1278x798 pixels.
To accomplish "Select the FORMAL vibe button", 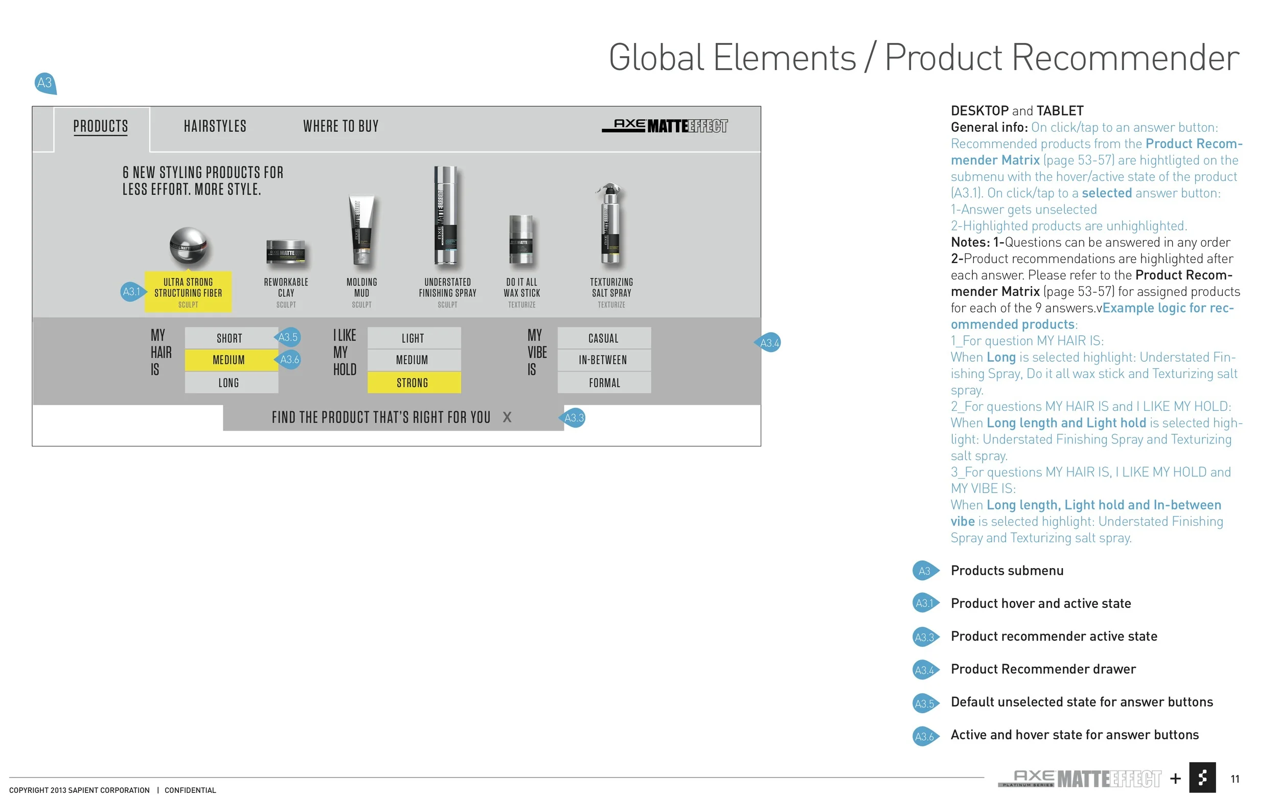I will [604, 383].
